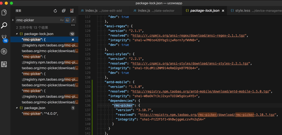Click line number 131 in the gutter

coord(88,82)
